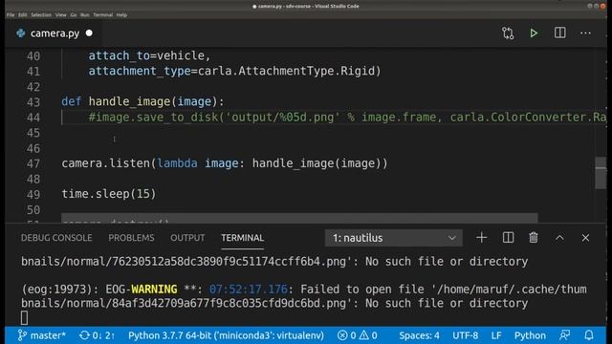
Task: Open the View menu
Action: click(60, 15)
